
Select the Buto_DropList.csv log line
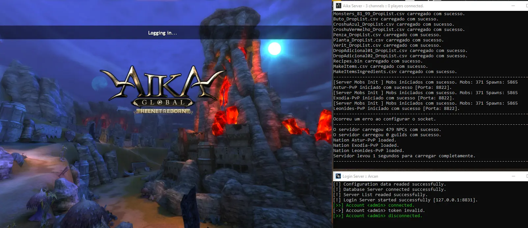[x=386, y=19]
